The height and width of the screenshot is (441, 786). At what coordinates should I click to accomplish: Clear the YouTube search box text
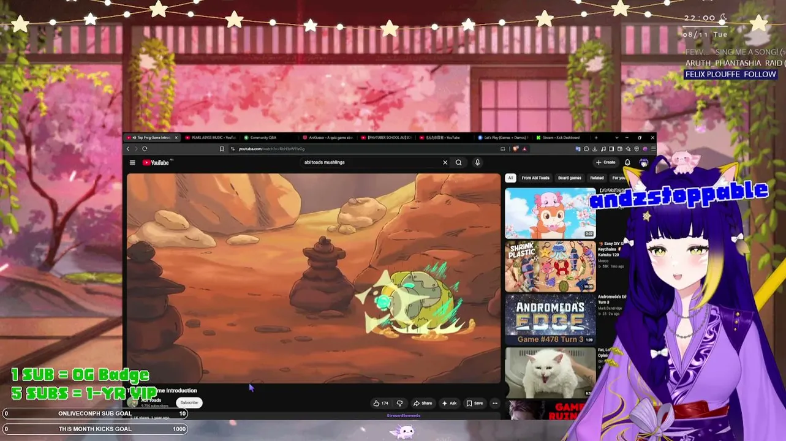pos(445,162)
